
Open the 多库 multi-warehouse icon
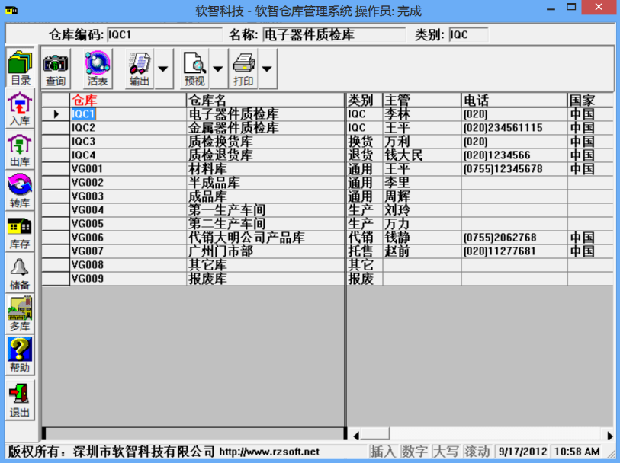click(x=20, y=315)
